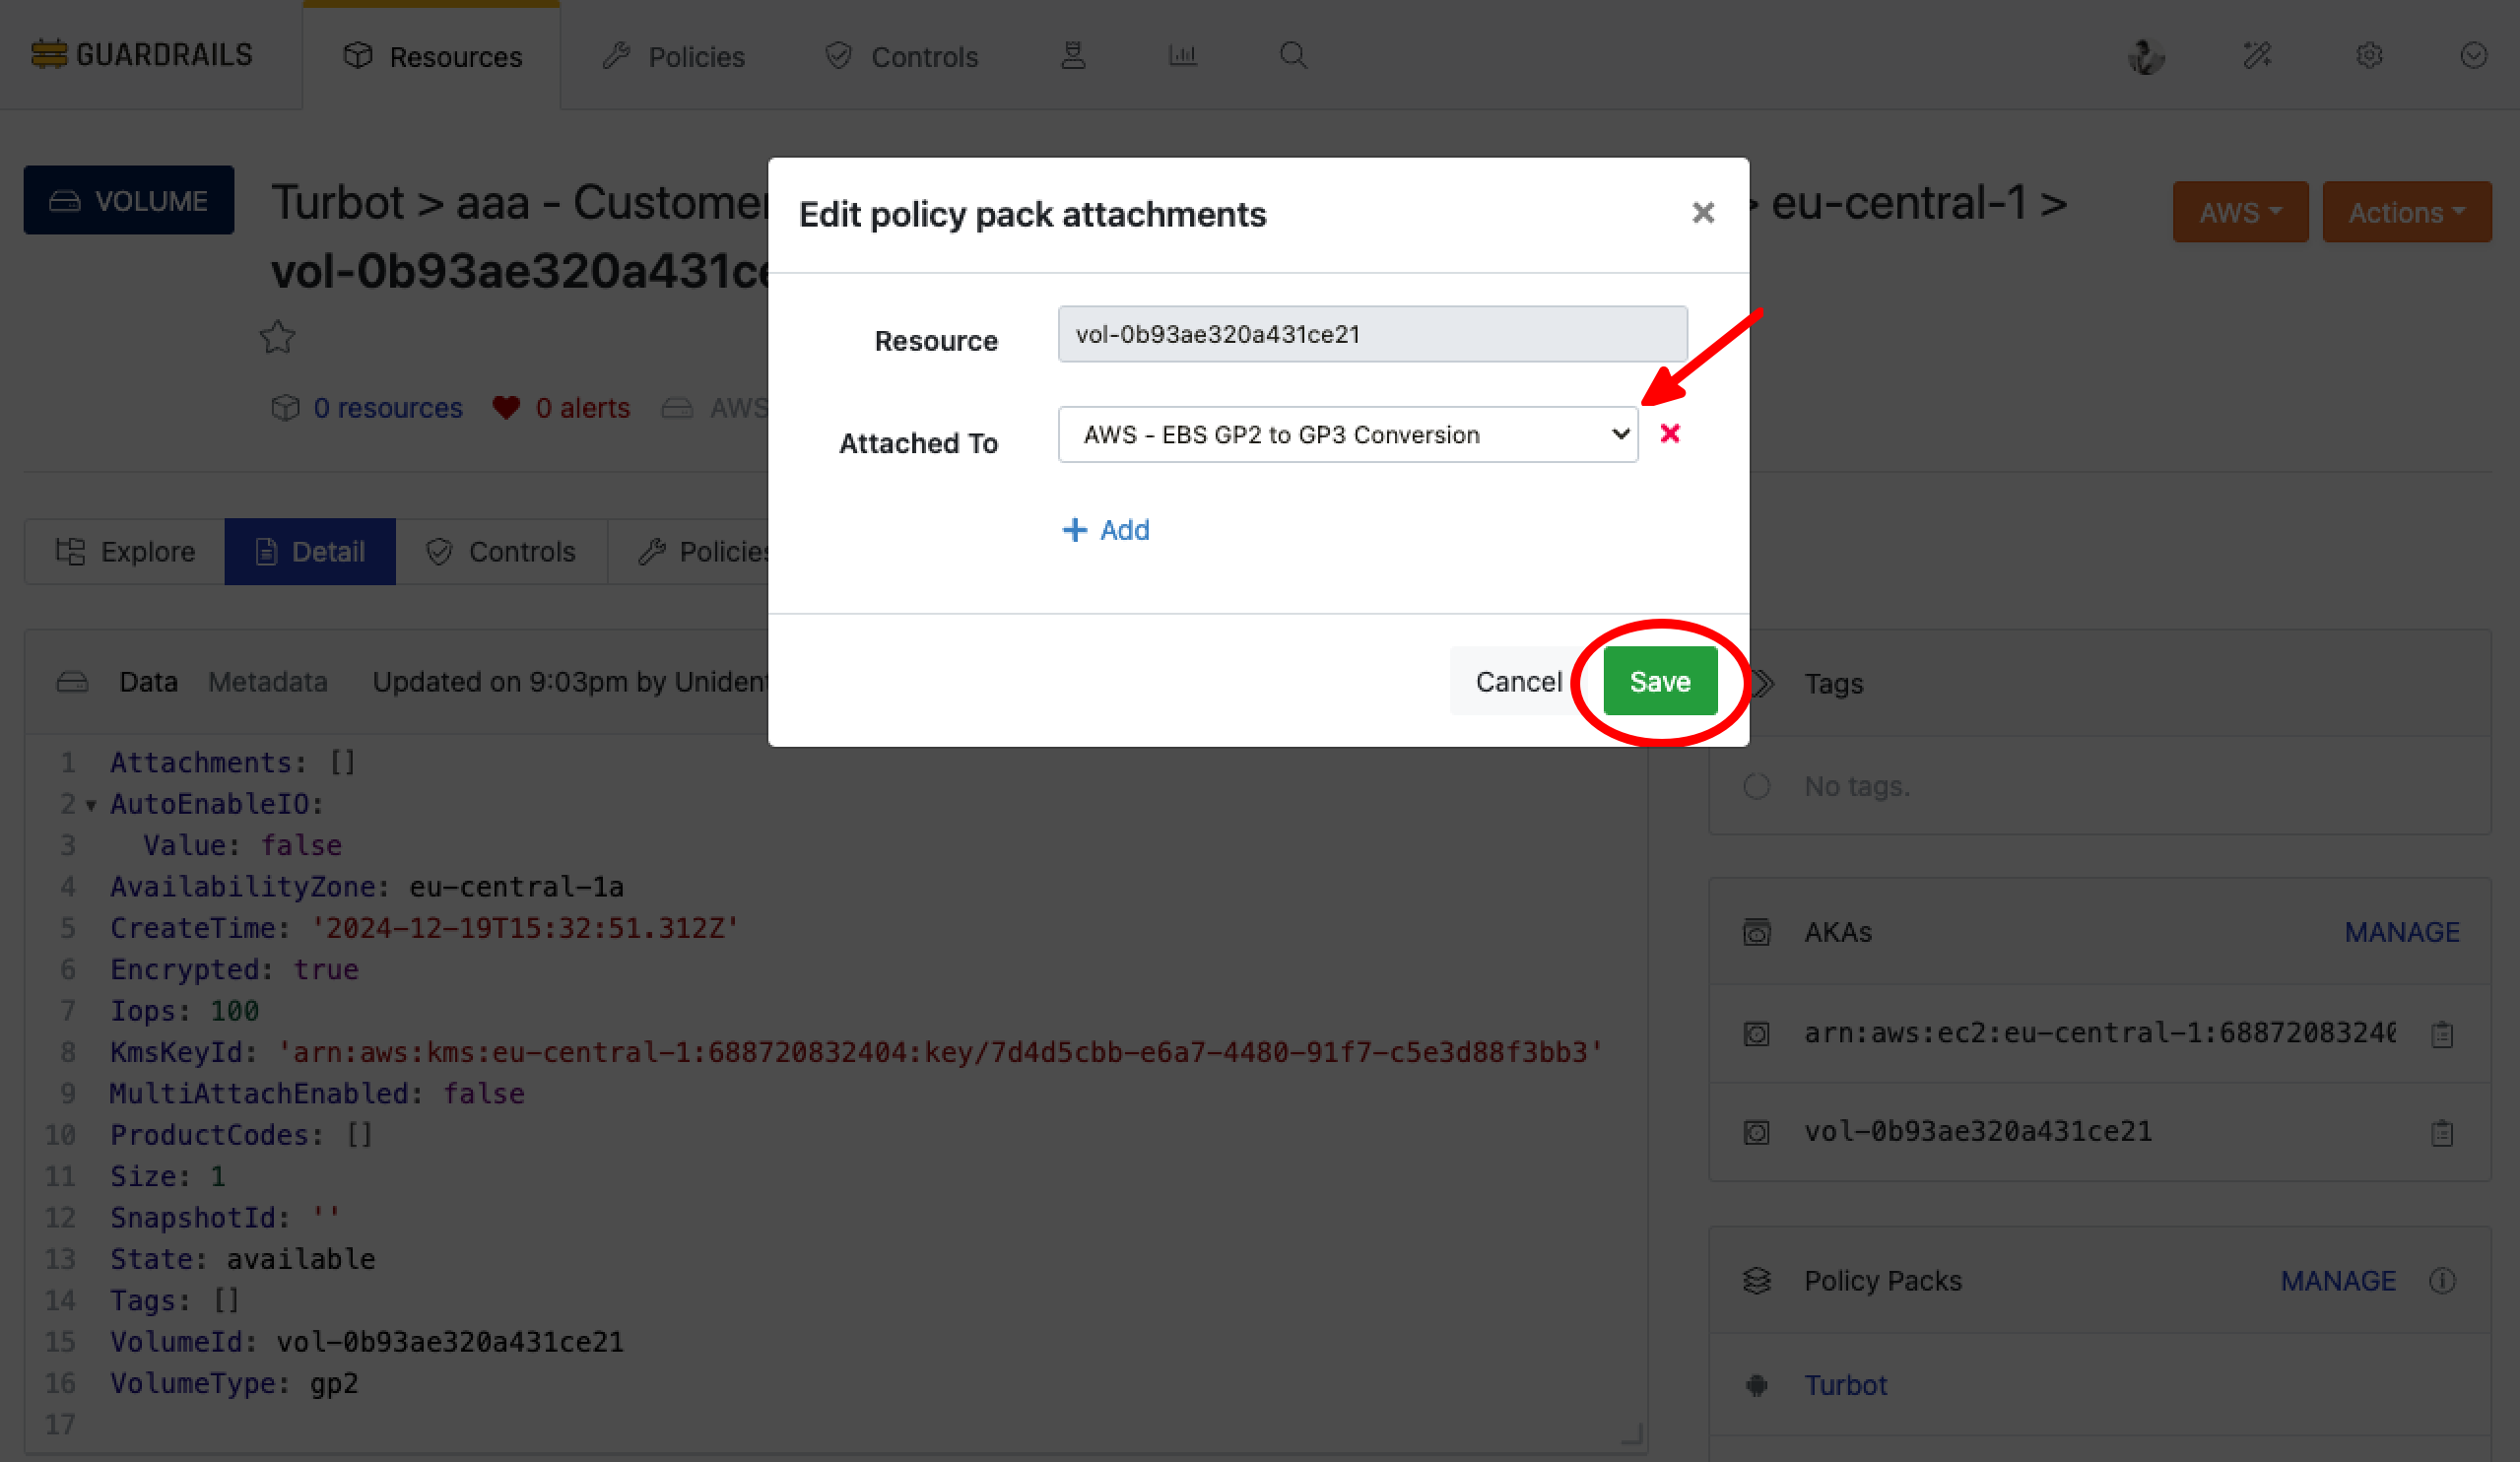Switch to the Explore tab
Screen dimensions: 2520x1462
[x=125, y=551]
